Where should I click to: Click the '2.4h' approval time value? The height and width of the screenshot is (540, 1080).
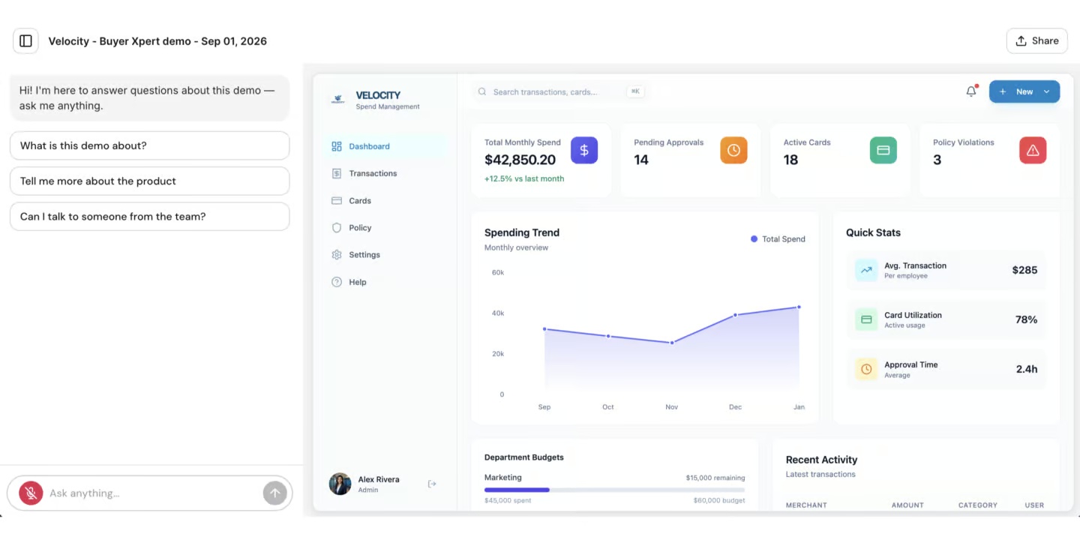1027,369
